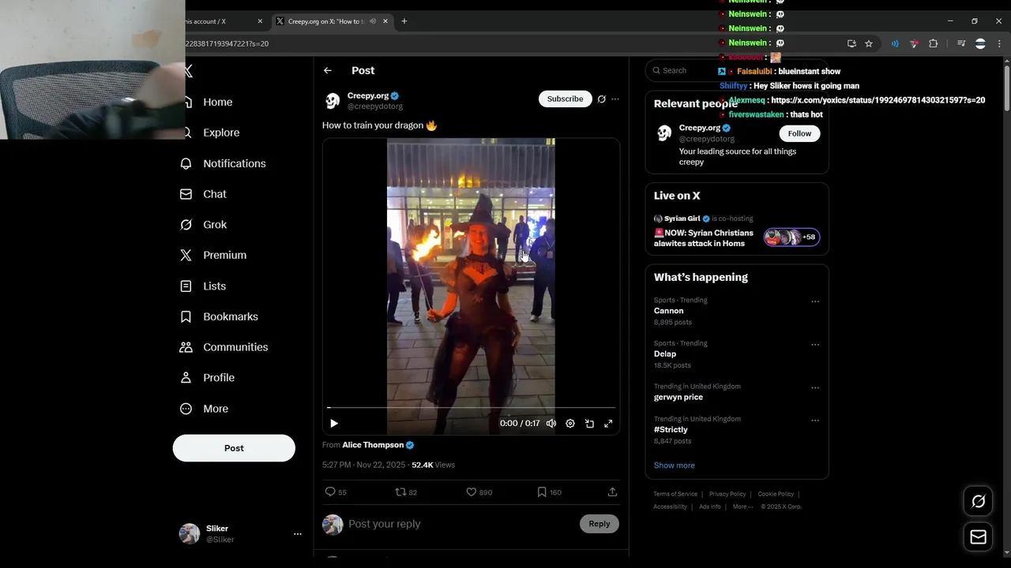Click Show more under What's happening
1011x568 pixels.
click(675, 465)
